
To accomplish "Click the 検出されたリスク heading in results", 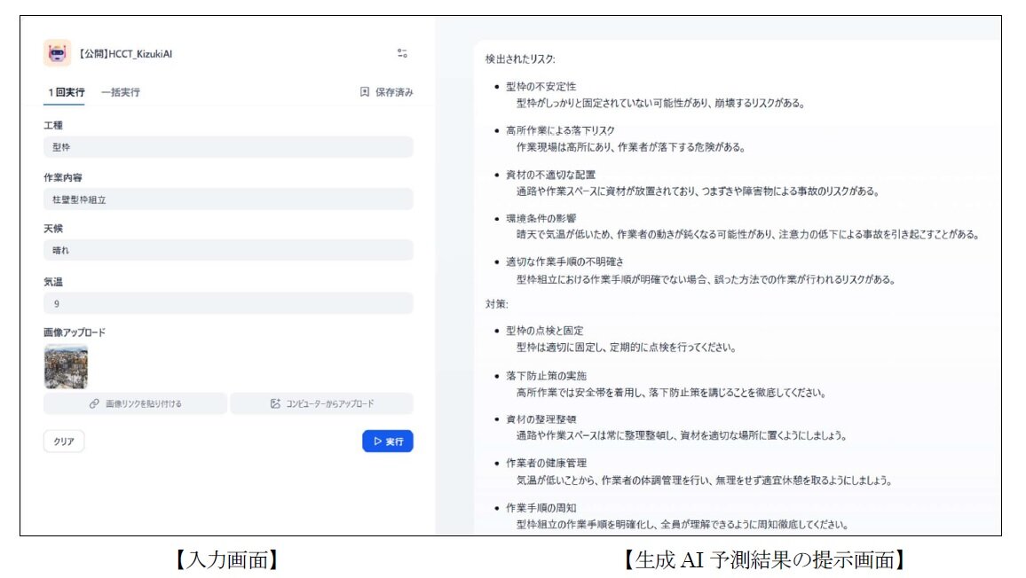I will [x=520, y=59].
